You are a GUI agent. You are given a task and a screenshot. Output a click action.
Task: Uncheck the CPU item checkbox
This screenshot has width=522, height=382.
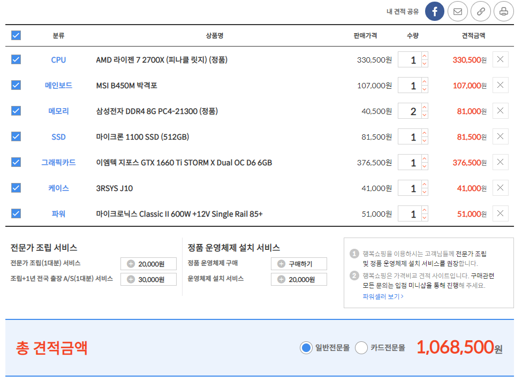[x=16, y=59]
